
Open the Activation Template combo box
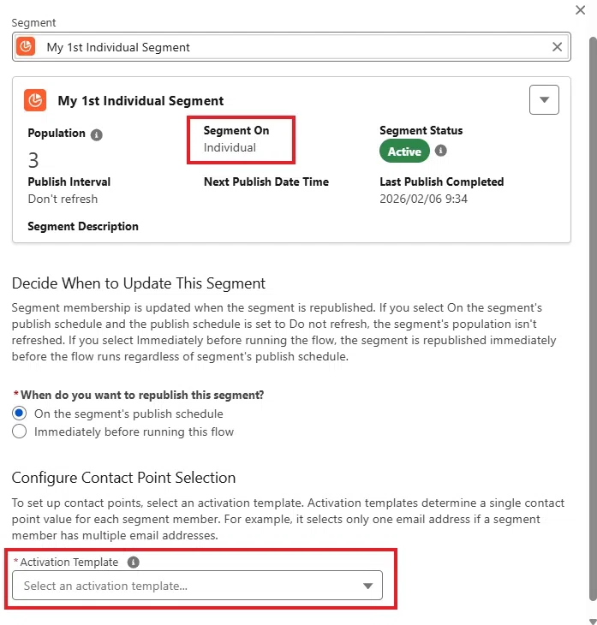[197, 585]
